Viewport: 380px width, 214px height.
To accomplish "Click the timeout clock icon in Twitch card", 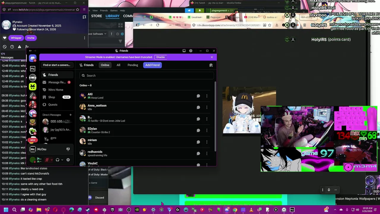I will 12,47.
